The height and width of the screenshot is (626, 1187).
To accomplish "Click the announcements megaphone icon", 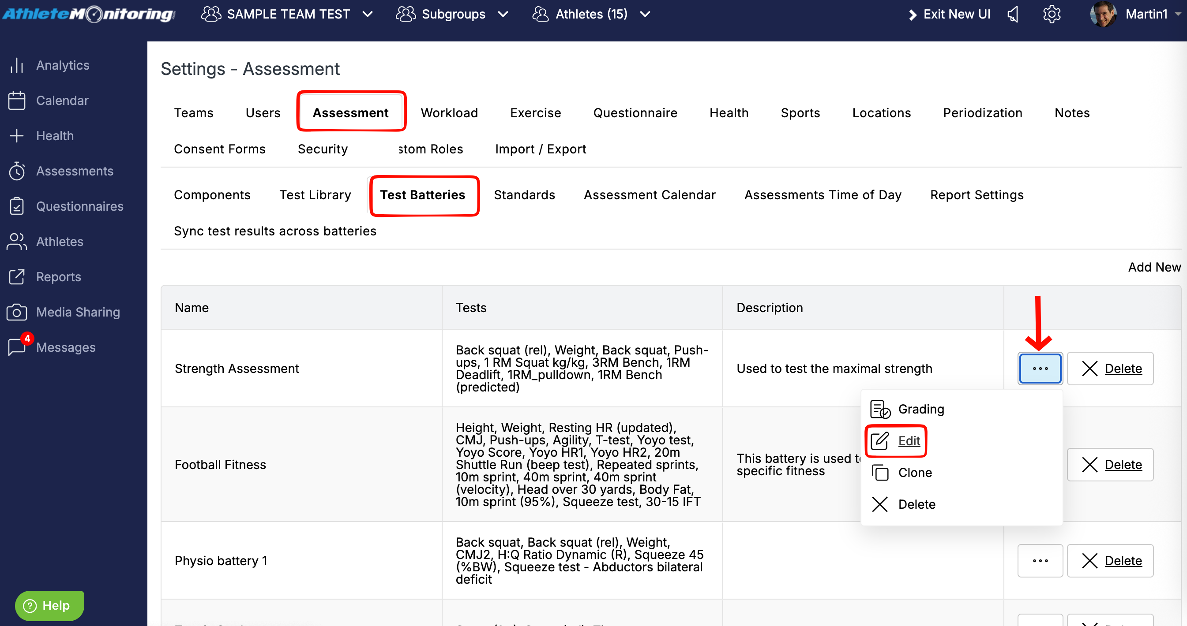I will pyautogui.click(x=1014, y=14).
